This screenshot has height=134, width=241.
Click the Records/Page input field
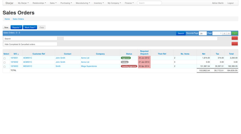click(x=203, y=33)
